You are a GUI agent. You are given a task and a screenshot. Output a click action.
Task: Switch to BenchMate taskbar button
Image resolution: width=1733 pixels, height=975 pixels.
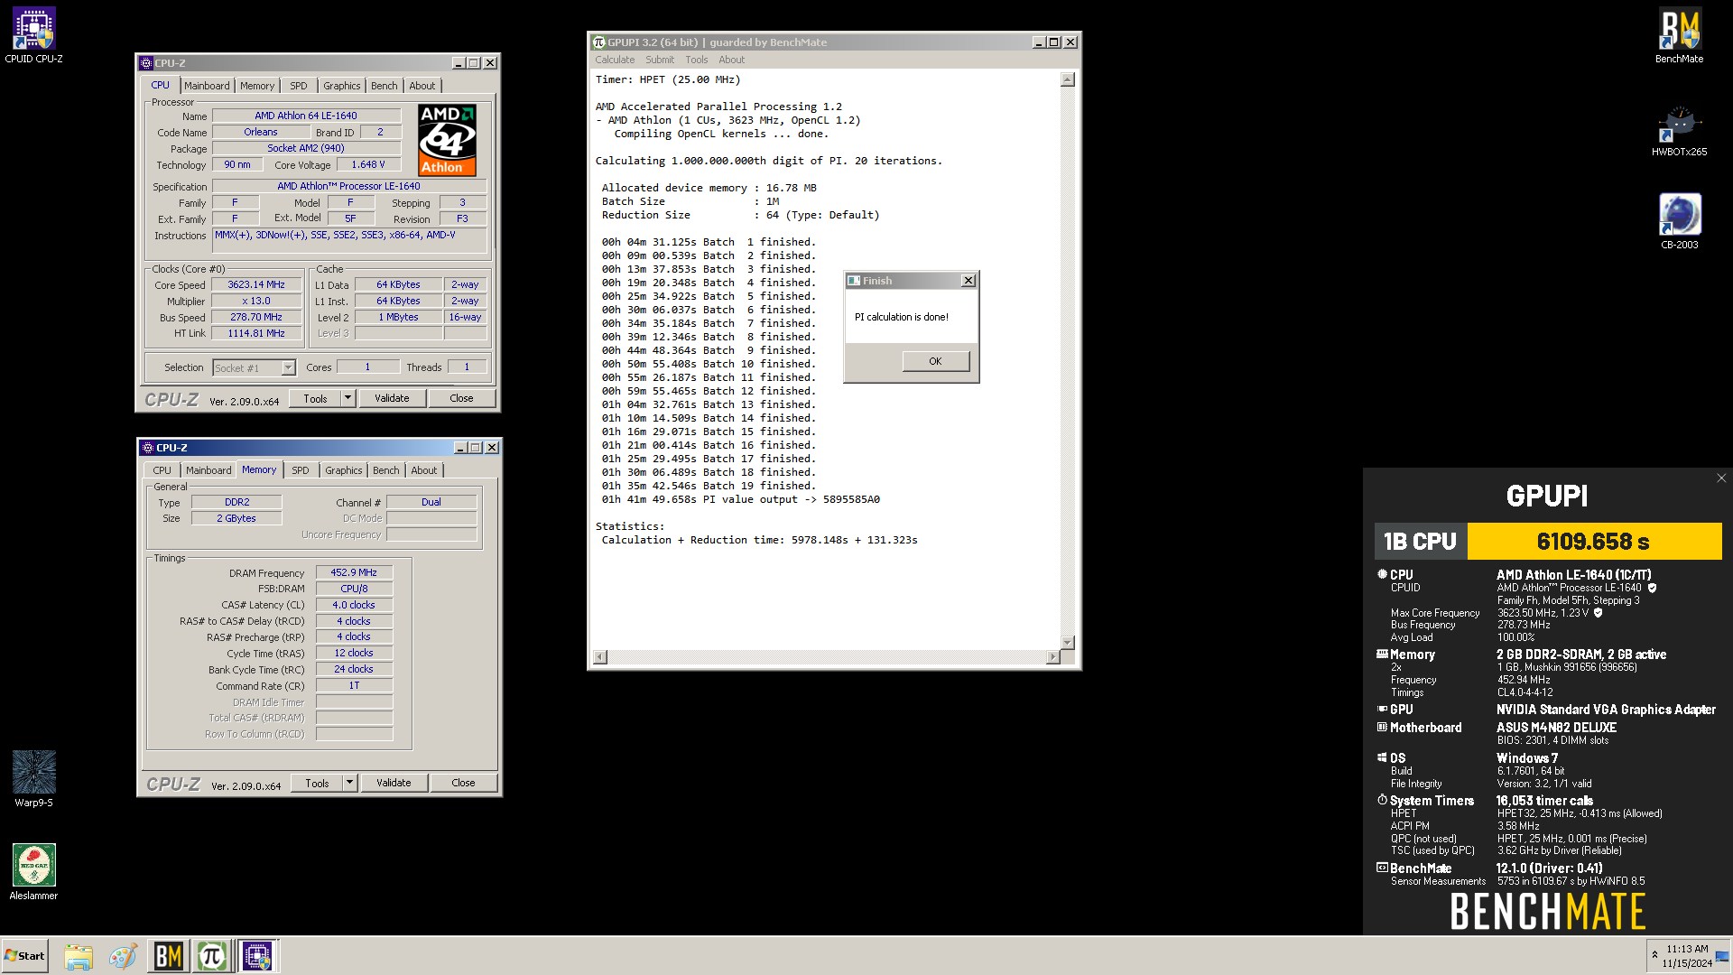click(x=168, y=956)
